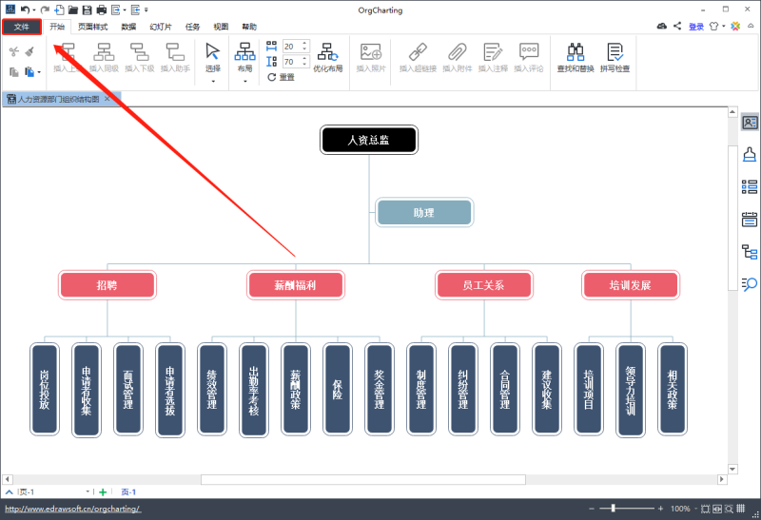This screenshot has height=520, width=761.
Task: Open the paste dropdown arrow
Action: [x=39, y=72]
